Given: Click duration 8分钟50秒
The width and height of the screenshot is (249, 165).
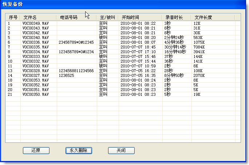Looking at the screenshot, I should click(174, 75).
